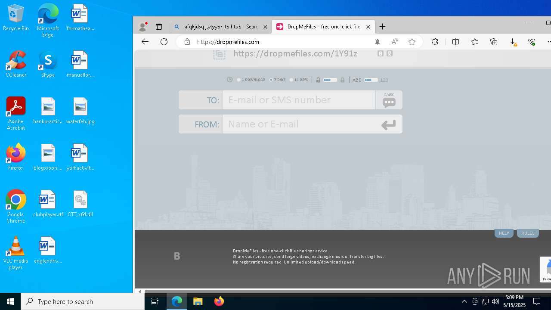This screenshot has height=310, width=551.
Task: Open Collections panel
Action: point(494,42)
